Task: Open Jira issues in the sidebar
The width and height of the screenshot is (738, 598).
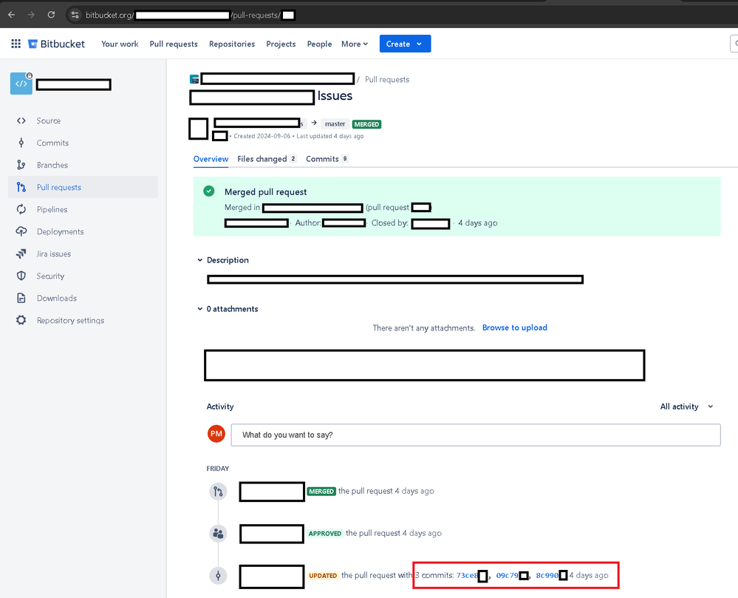Action: pos(54,254)
